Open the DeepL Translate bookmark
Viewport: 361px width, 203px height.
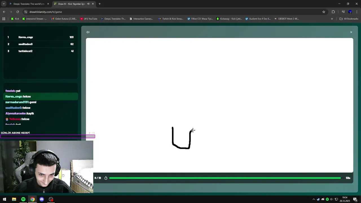113,19
